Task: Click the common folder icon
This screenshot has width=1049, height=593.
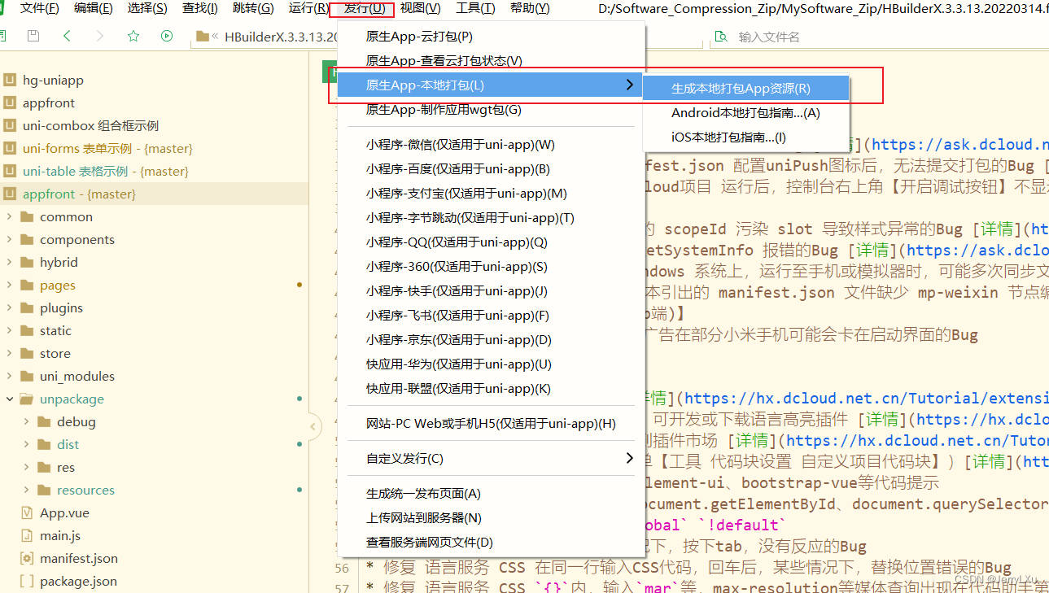Action: 26,216
